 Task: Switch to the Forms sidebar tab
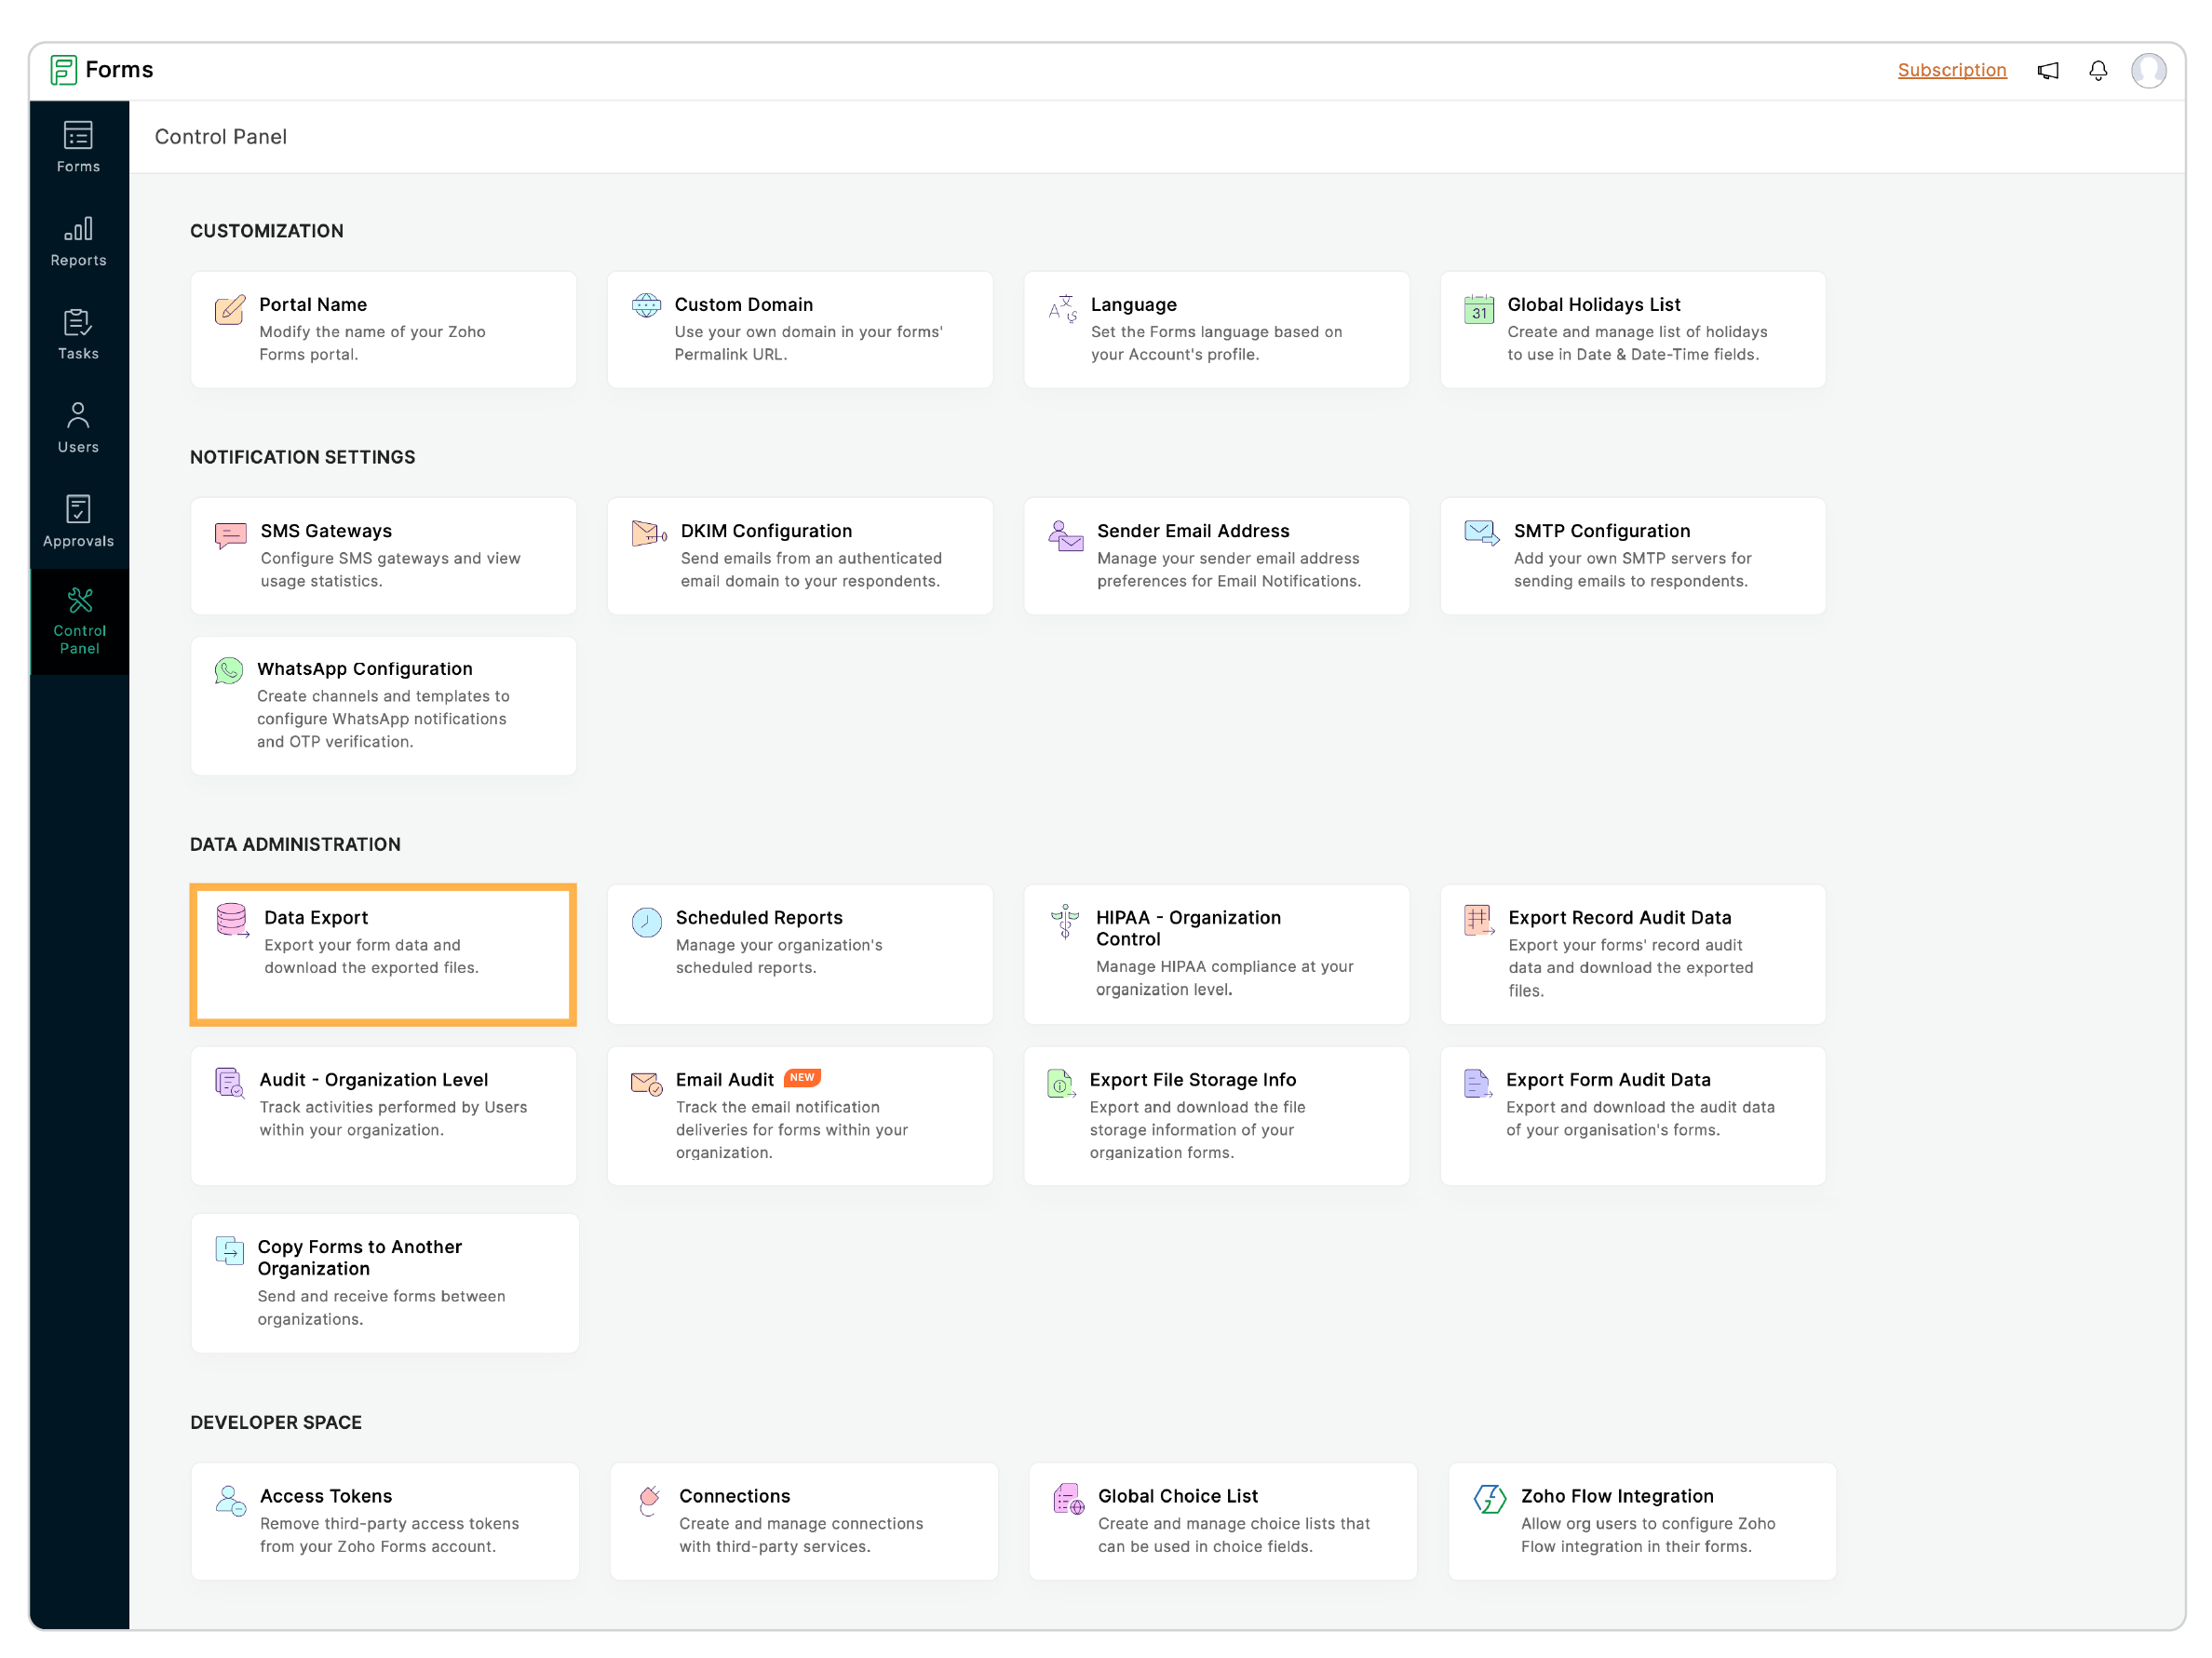(x=78, y=147)
